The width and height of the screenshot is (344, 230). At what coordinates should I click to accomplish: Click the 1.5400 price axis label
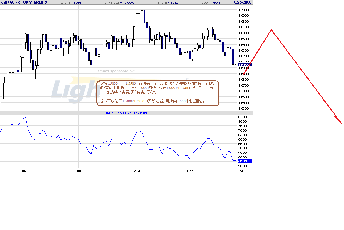pyautogui.click(x=243, y=103)
